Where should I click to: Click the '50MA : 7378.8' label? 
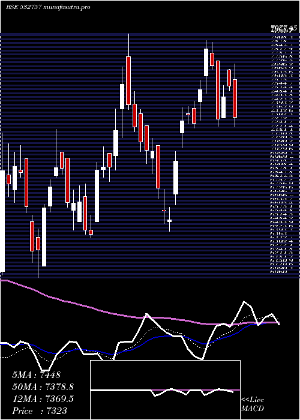[x=43, y=387]
